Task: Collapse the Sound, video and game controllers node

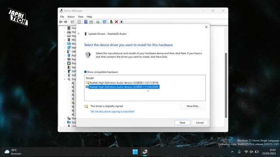Action: 65,79
